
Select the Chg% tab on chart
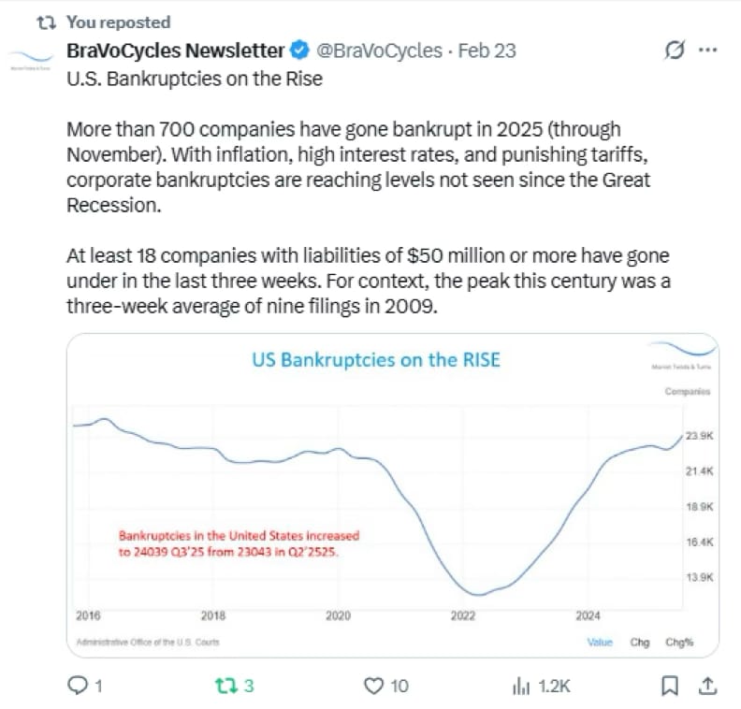point(679,643)
